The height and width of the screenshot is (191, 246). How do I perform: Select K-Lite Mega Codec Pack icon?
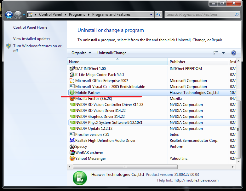pyautogui.click(x=72, y=74)
